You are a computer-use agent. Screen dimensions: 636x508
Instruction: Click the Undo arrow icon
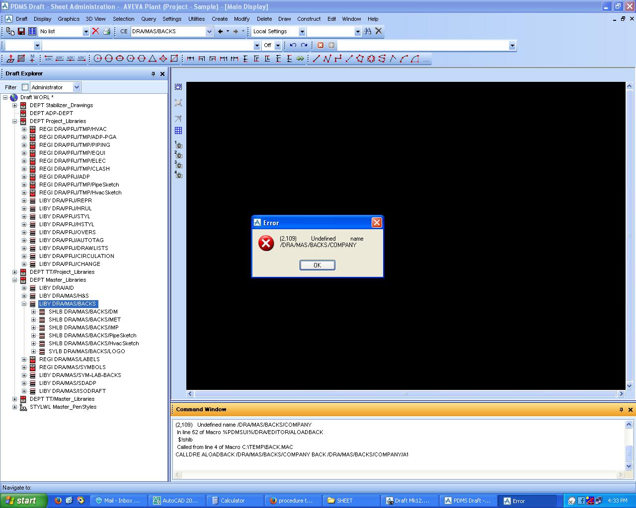[x=293, y=45]
